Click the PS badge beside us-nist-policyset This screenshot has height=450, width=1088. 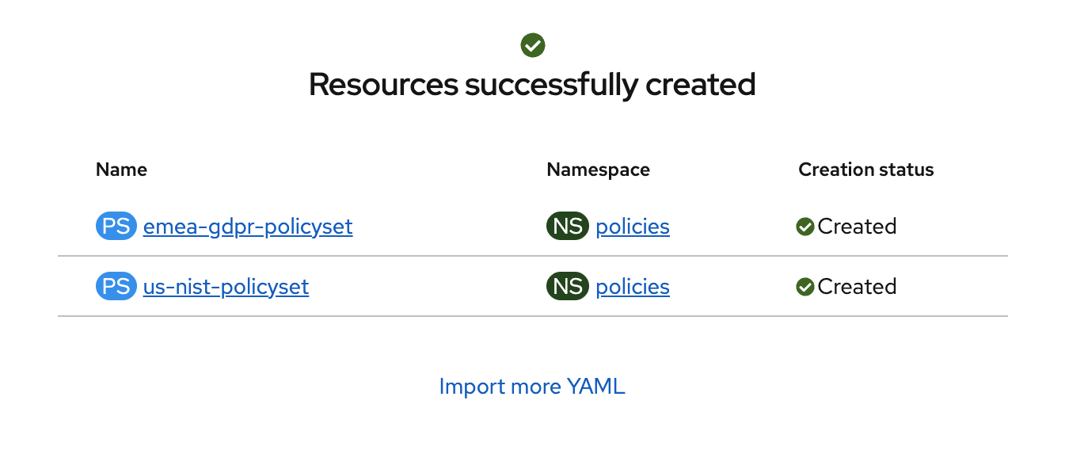tap(116, 286)
